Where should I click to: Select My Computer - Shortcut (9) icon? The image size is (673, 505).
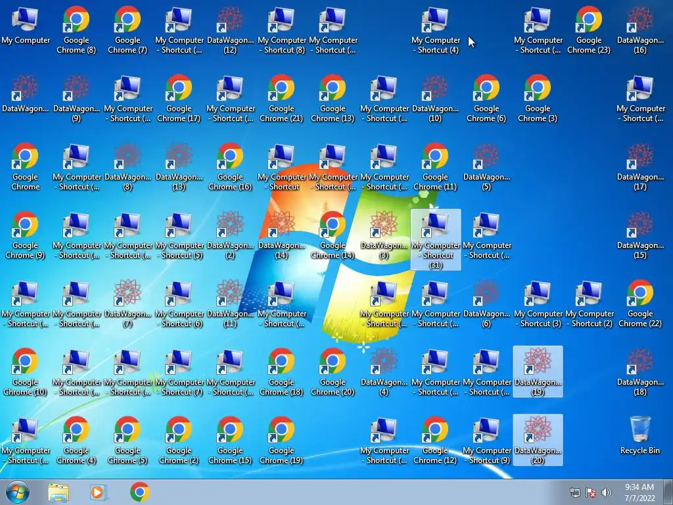tap(486, 440)
